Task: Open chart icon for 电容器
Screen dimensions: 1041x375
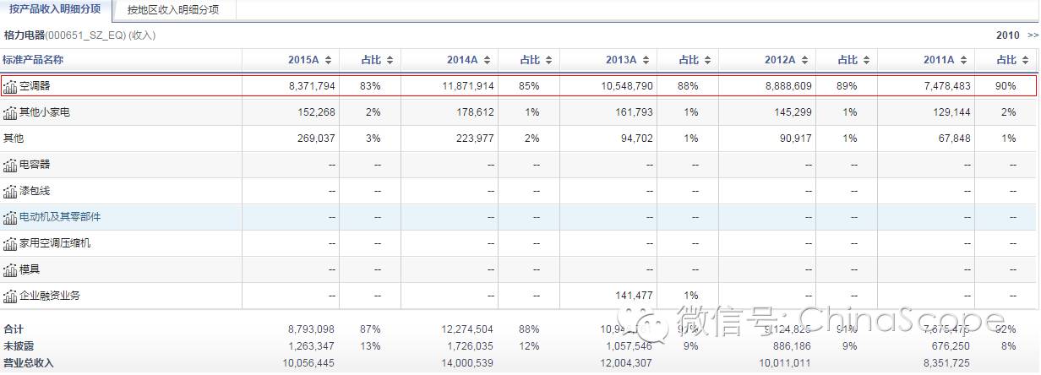Action: (x=10, y=165)
